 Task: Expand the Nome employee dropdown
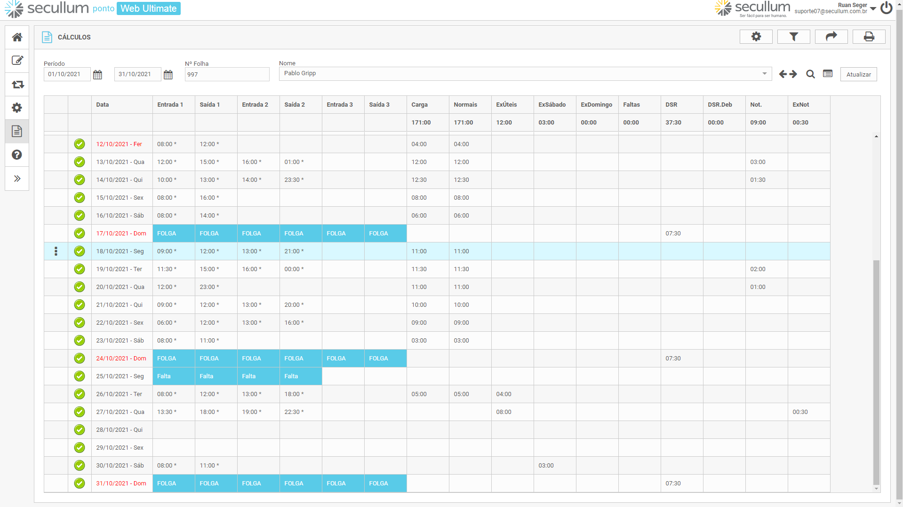pos(764,74)
